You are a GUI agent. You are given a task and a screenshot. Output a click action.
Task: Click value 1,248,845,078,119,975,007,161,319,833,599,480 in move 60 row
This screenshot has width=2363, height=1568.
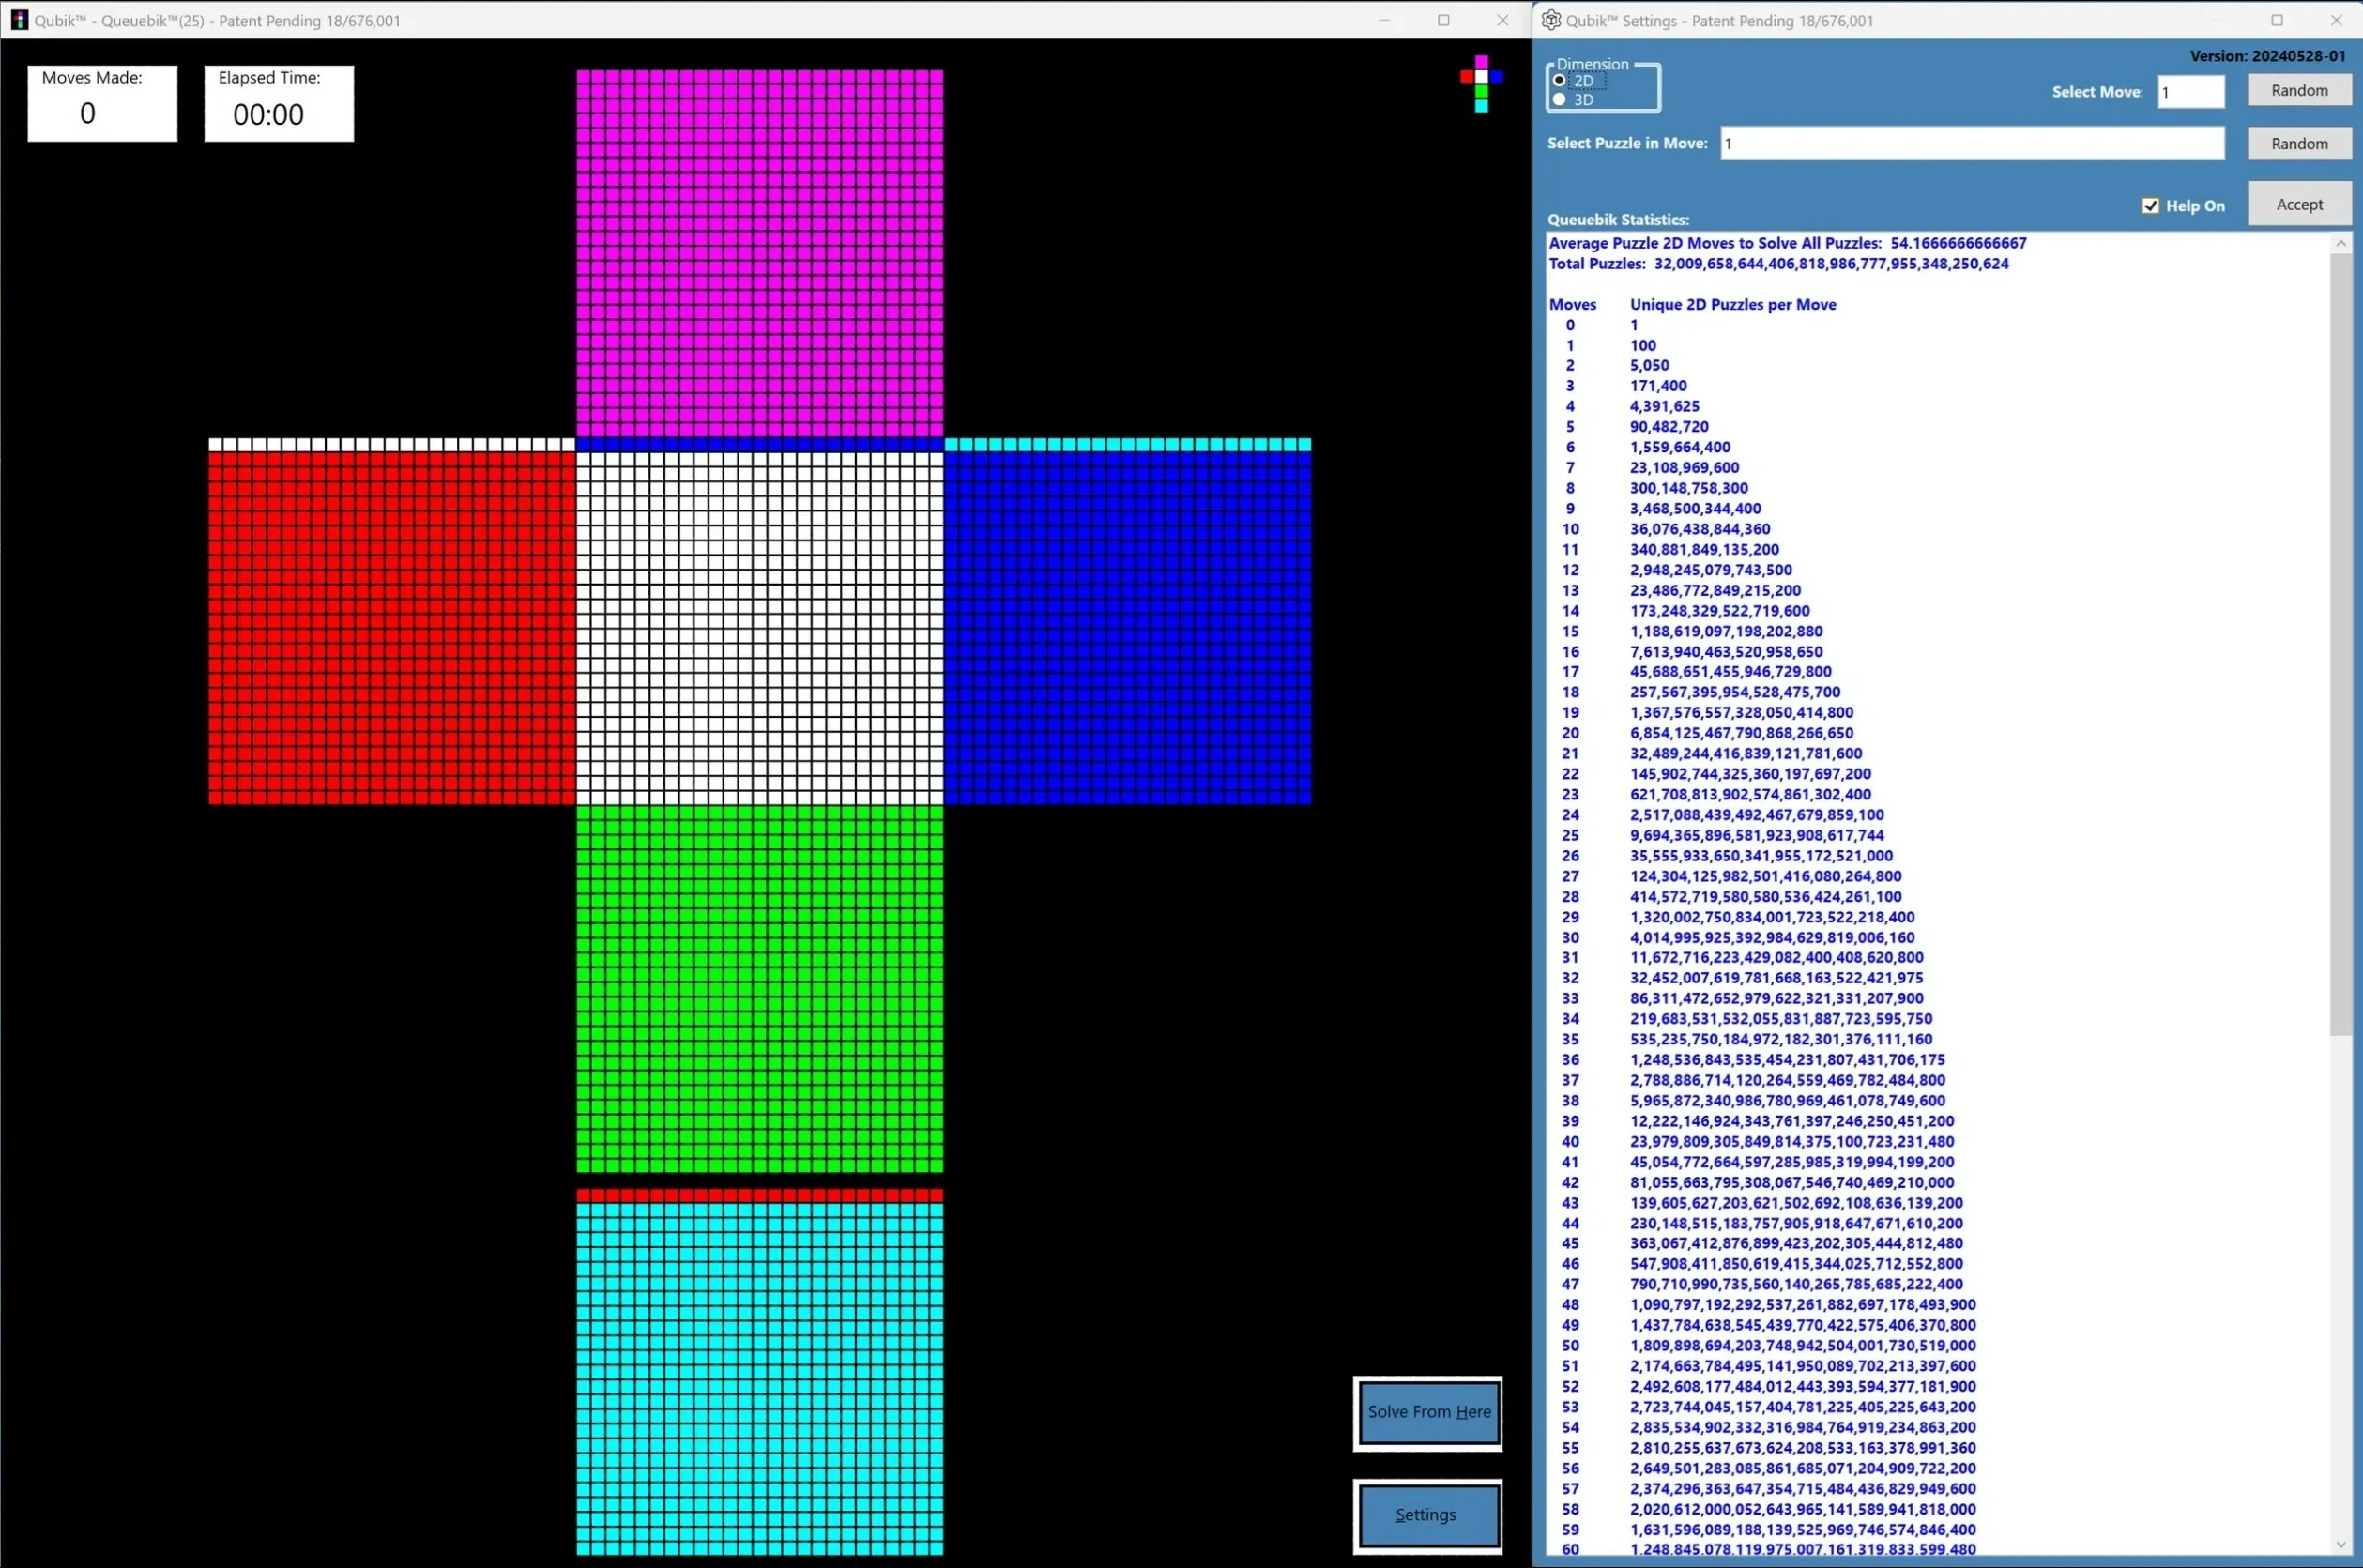tap(1802, 1549)
